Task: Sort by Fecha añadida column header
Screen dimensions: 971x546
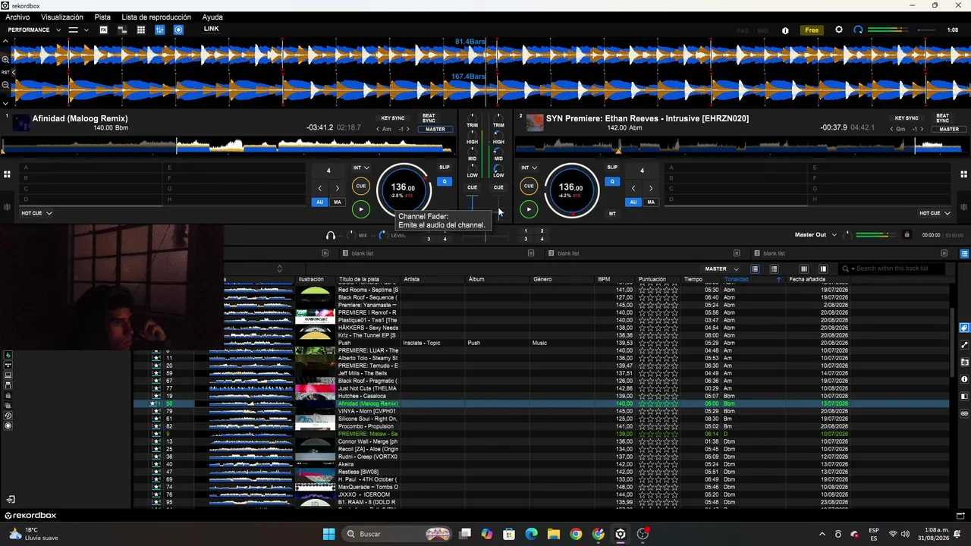Action: pos(807,279)
